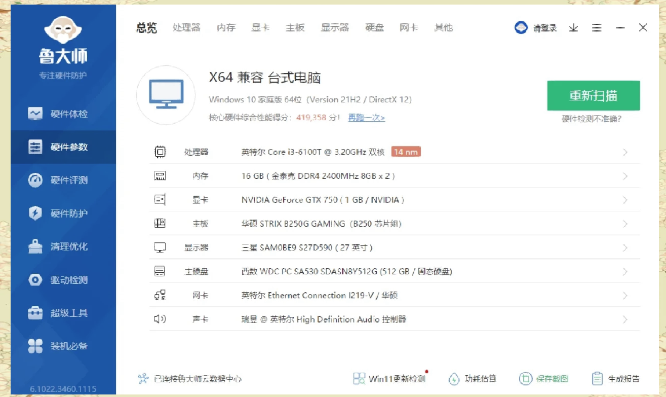Click version number 6.1022.3460.1115

pos(63,389)
